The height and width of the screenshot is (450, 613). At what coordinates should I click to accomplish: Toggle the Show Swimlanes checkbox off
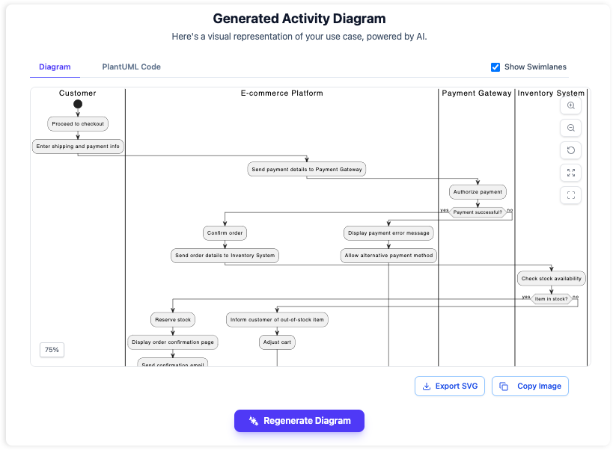coord(495,67)
